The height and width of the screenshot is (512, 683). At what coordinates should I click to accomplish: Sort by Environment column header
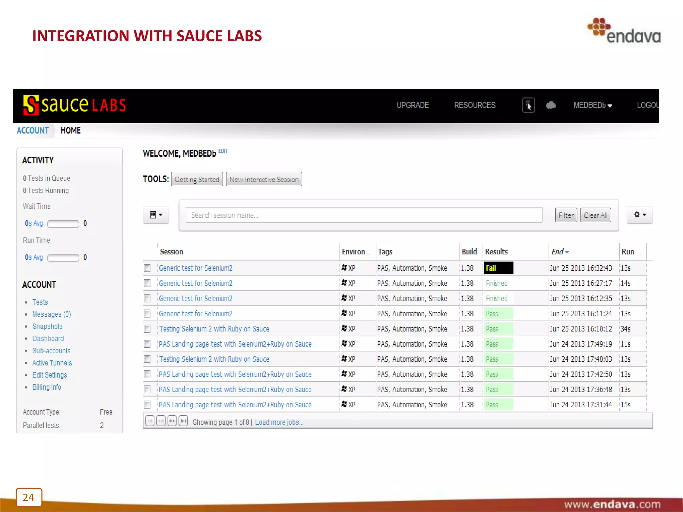(x=356, y=252)
